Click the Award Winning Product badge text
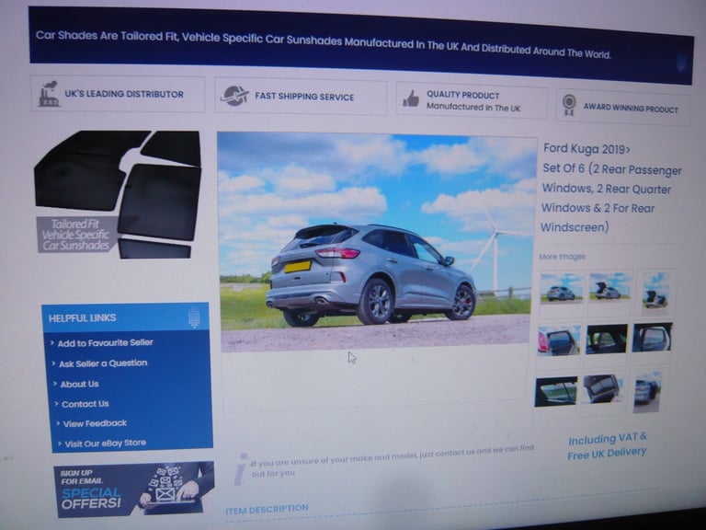 tap(631, 109)
